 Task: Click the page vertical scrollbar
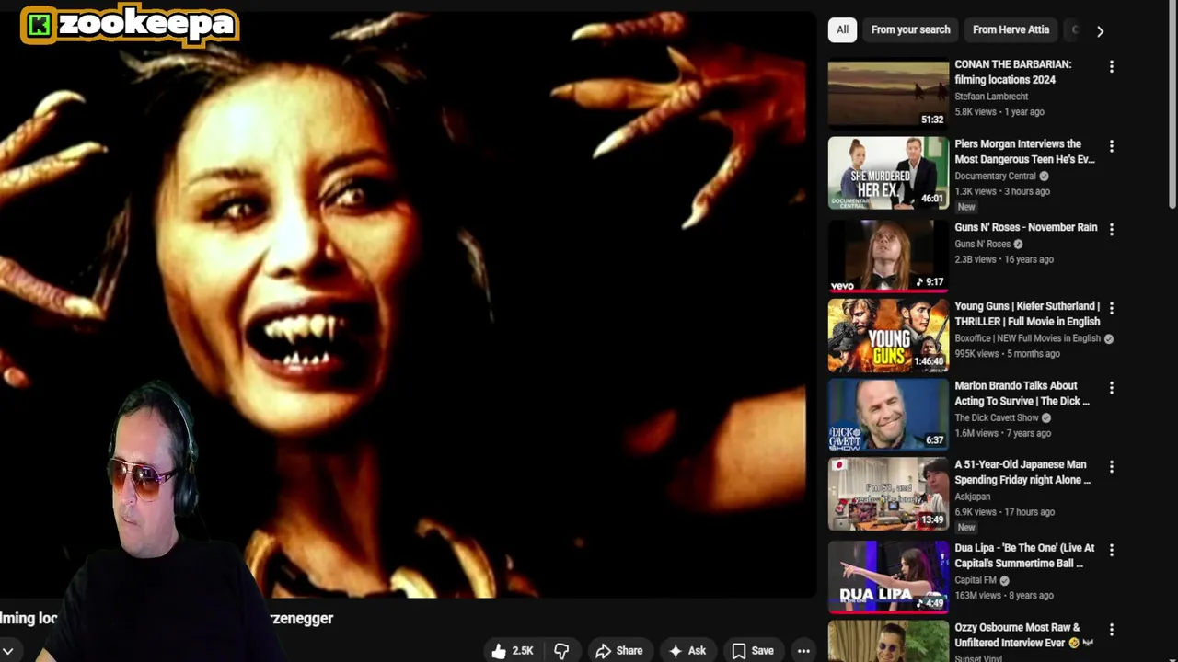[x=1172, y=106]
